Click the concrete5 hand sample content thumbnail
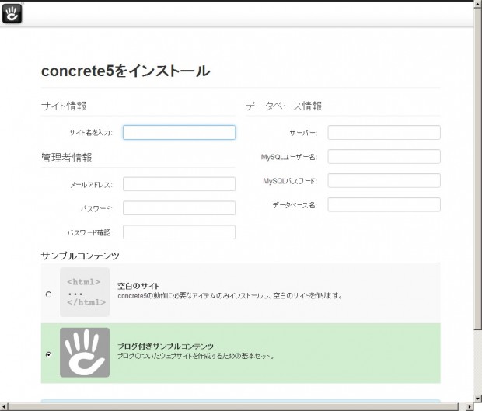 (x=85, y=352)
